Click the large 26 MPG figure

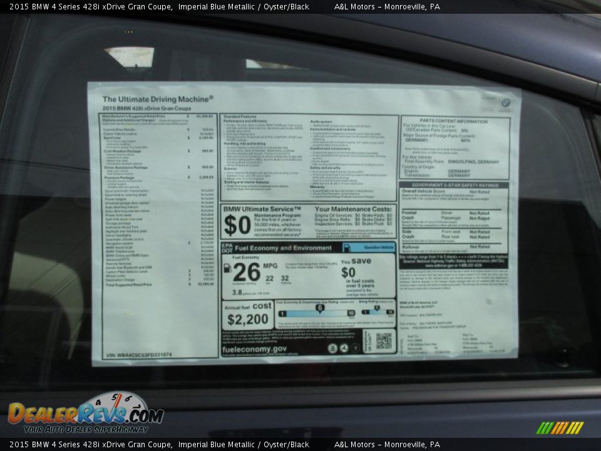[x=245, y=272]
